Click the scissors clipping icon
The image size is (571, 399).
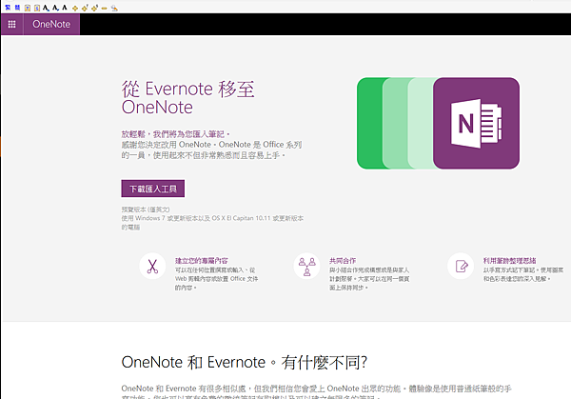[152, 266]
